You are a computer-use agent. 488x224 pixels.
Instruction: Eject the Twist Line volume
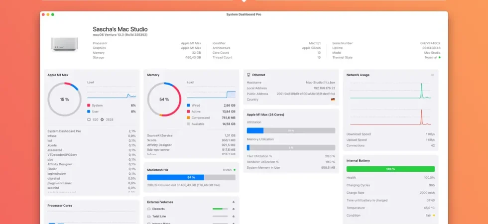(234, 216)
